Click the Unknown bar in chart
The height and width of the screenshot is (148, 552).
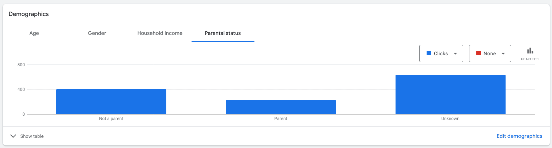[x=450, y=95]
